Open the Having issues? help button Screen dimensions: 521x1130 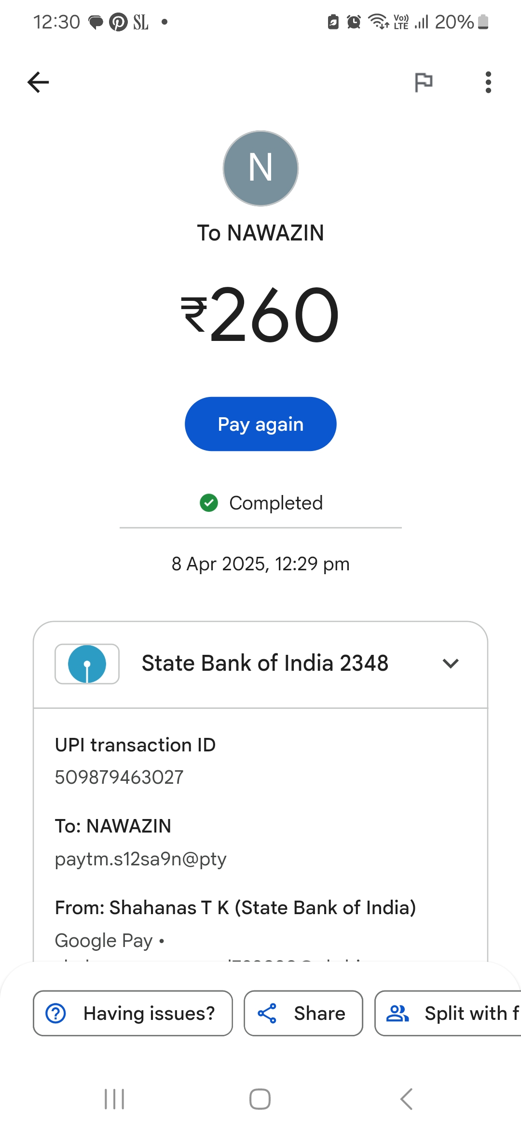133,1013
